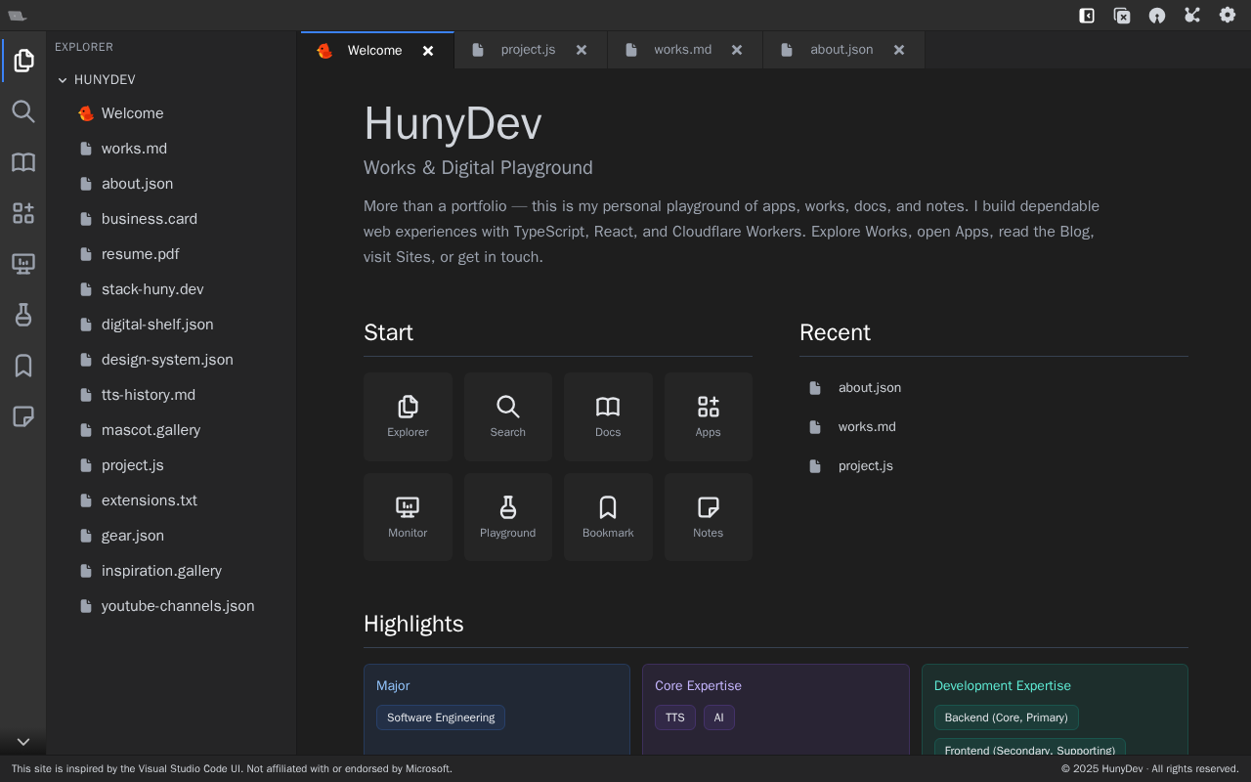
Task: Click the close all tabs icon
Action: (x=1122, y=15)
